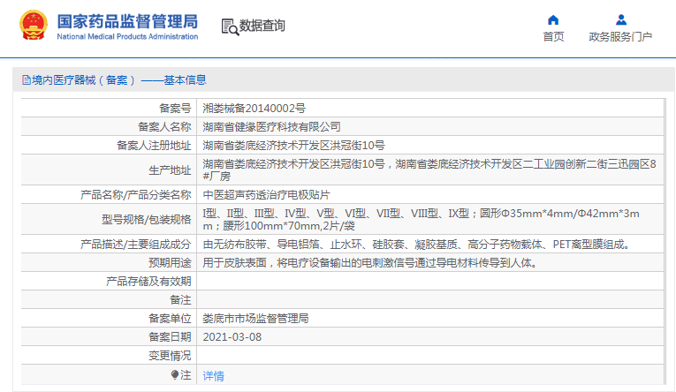Click the 备案人注册地址 label
Screen dimensions: 676x392
tap(154, 145)
